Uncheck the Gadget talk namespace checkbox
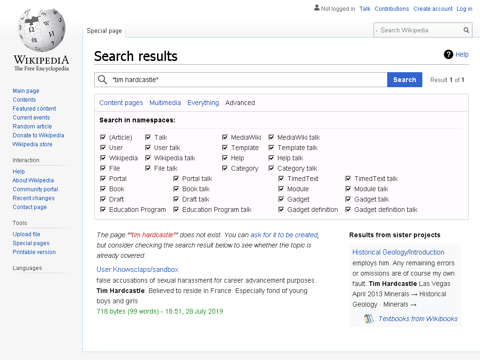 click(x=348, y=199)
